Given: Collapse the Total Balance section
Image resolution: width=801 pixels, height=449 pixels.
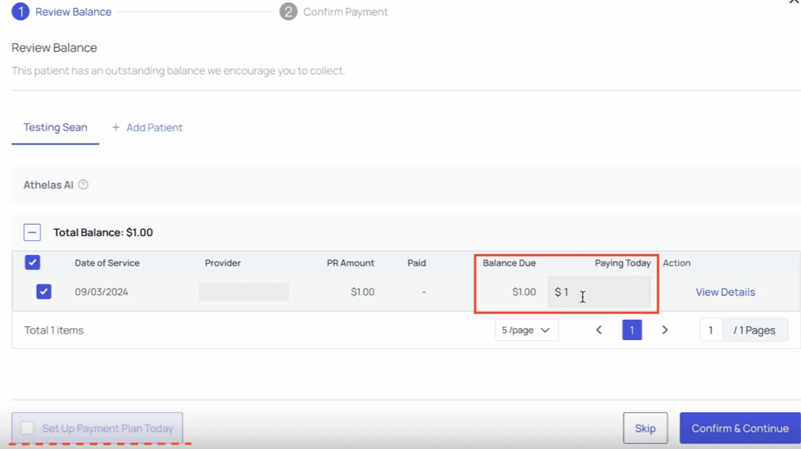Looking at the screenshot, I should point(33,232).
